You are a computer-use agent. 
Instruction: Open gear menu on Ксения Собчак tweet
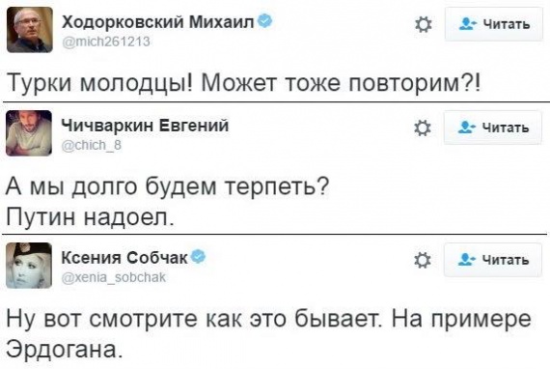coord(422,260)
